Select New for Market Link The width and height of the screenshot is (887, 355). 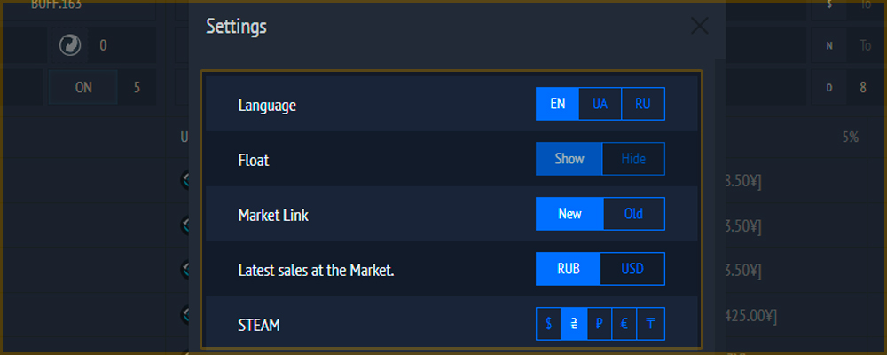click(569, 214)
